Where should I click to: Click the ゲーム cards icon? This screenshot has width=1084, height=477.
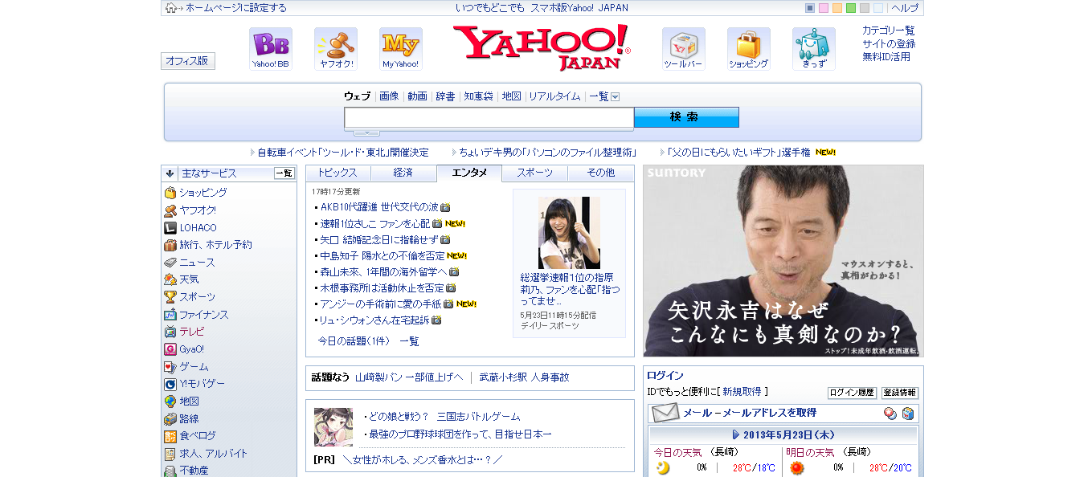[170, 367]
